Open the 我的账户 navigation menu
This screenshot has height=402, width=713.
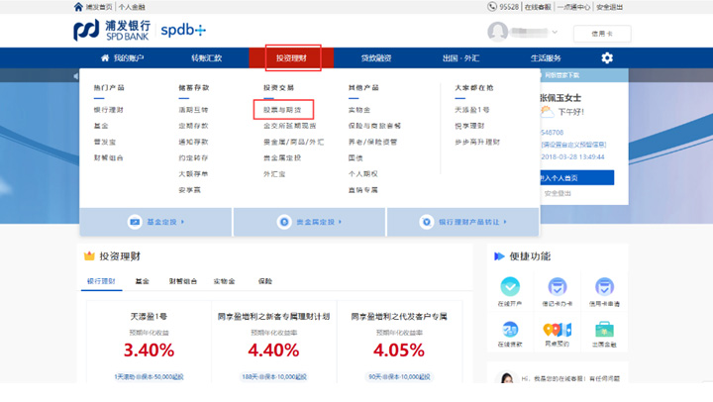(121, 58)
